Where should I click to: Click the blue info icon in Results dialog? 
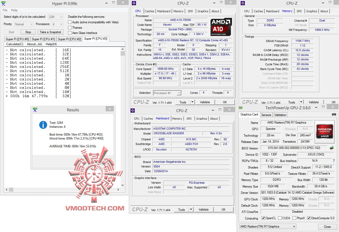tap(43, 125)
